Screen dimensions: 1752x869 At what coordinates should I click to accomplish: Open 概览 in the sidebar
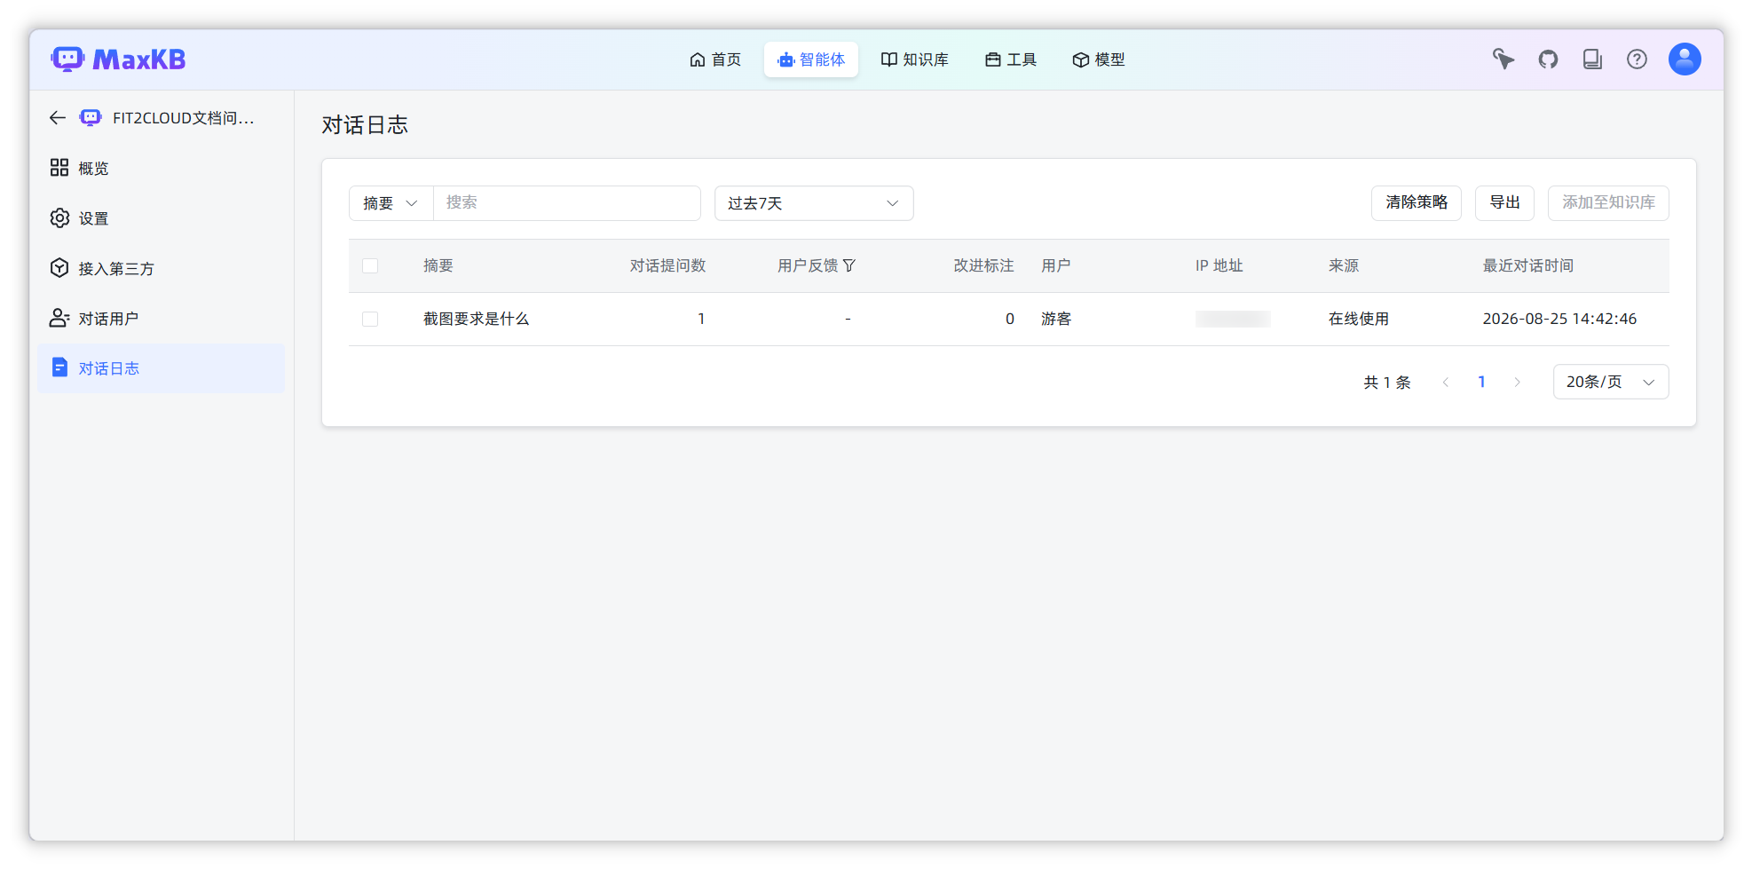162,168
